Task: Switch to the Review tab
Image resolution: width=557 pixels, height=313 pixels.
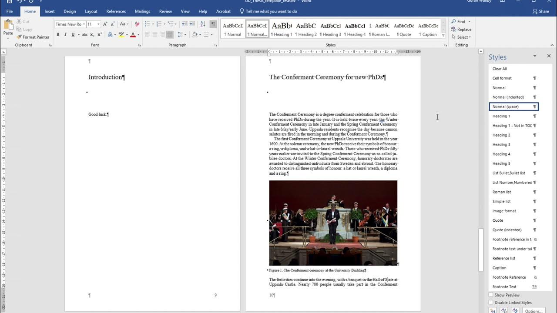Action: 165,11
